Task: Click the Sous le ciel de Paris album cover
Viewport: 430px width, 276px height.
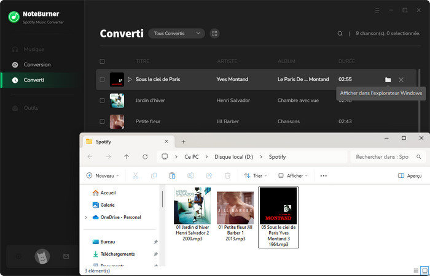Action: (x=117, y=79)
